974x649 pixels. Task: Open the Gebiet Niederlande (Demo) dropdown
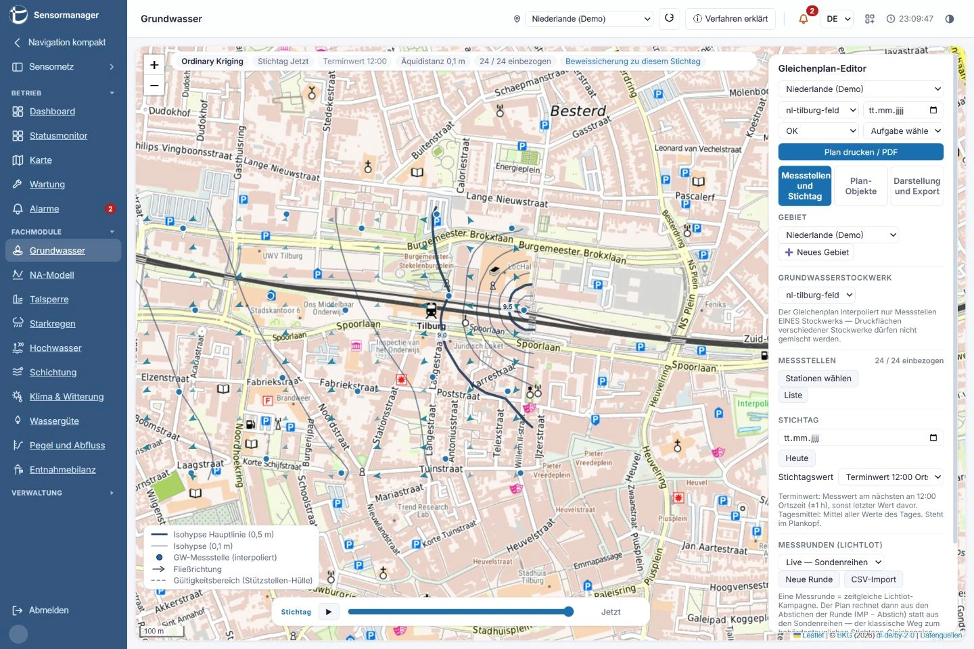[839, 235]
